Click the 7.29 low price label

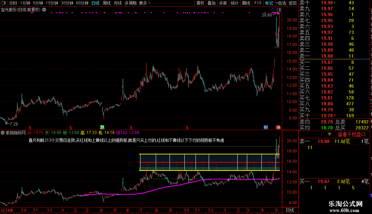pyautogui.click(x=14, y=124)
